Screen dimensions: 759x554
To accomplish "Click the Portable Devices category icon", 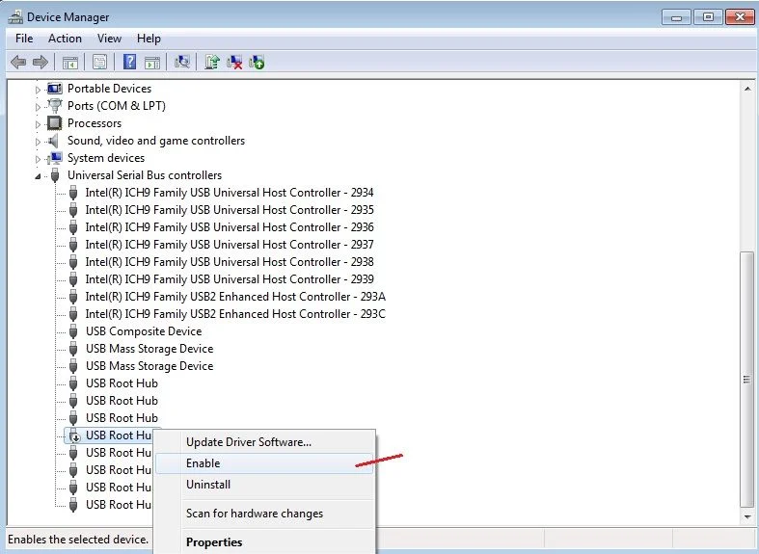I will pos(54,89).
